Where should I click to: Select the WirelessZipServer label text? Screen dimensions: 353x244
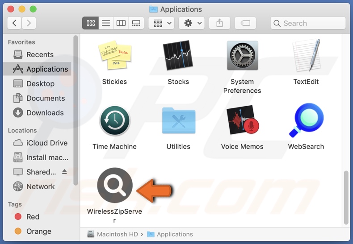click(x=114, y=216)
